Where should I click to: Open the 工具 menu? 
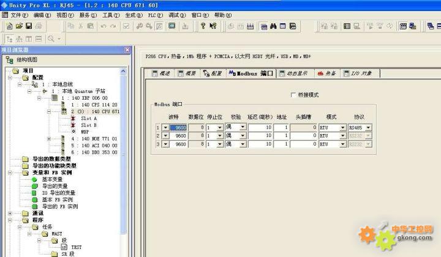pyautogui.click(x=111, y=15)
